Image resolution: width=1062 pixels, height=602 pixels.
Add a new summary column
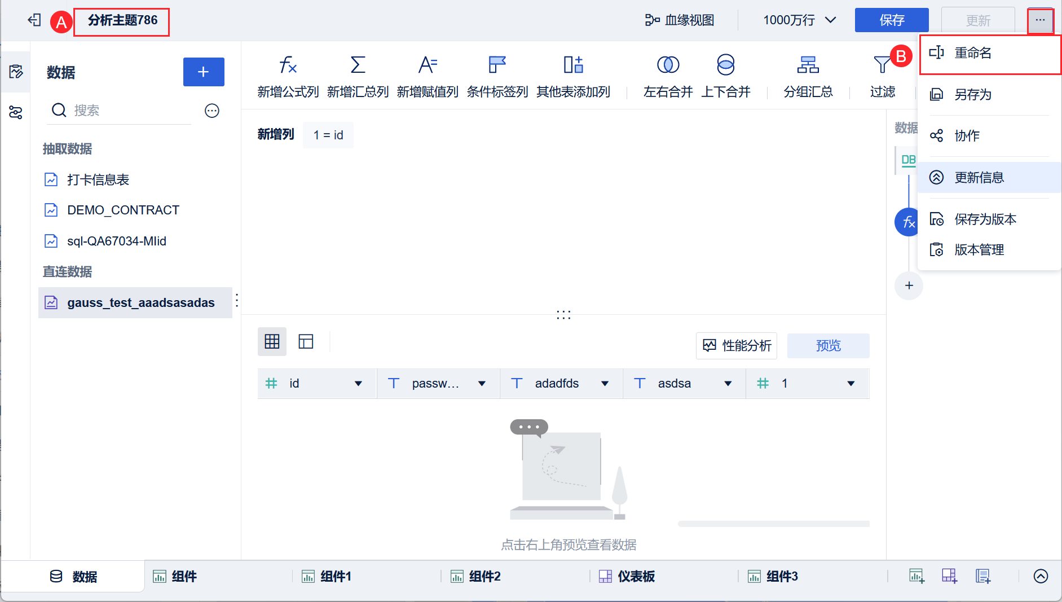tap(358, 77)
